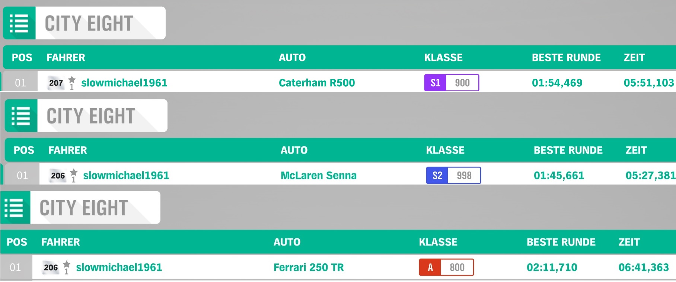Viewport: 676px width, 282px height.
Task: Click the best lap time 02:11,710
Action: point(552,267)
